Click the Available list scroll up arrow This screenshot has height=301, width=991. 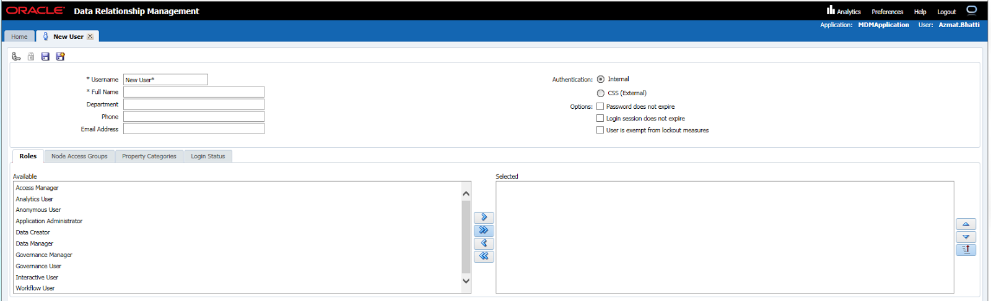(x=466, y=193)
